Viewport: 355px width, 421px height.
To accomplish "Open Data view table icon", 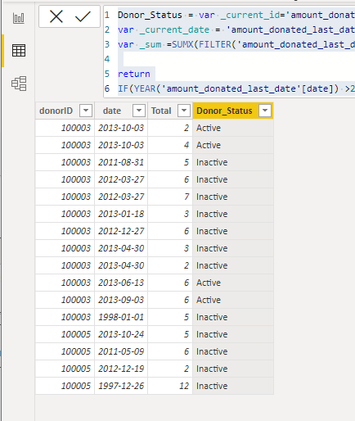I will coord(19,51).
